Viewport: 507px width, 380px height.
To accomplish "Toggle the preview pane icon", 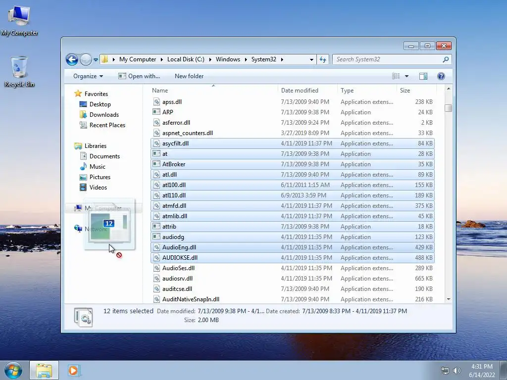I will pos(423,76).
